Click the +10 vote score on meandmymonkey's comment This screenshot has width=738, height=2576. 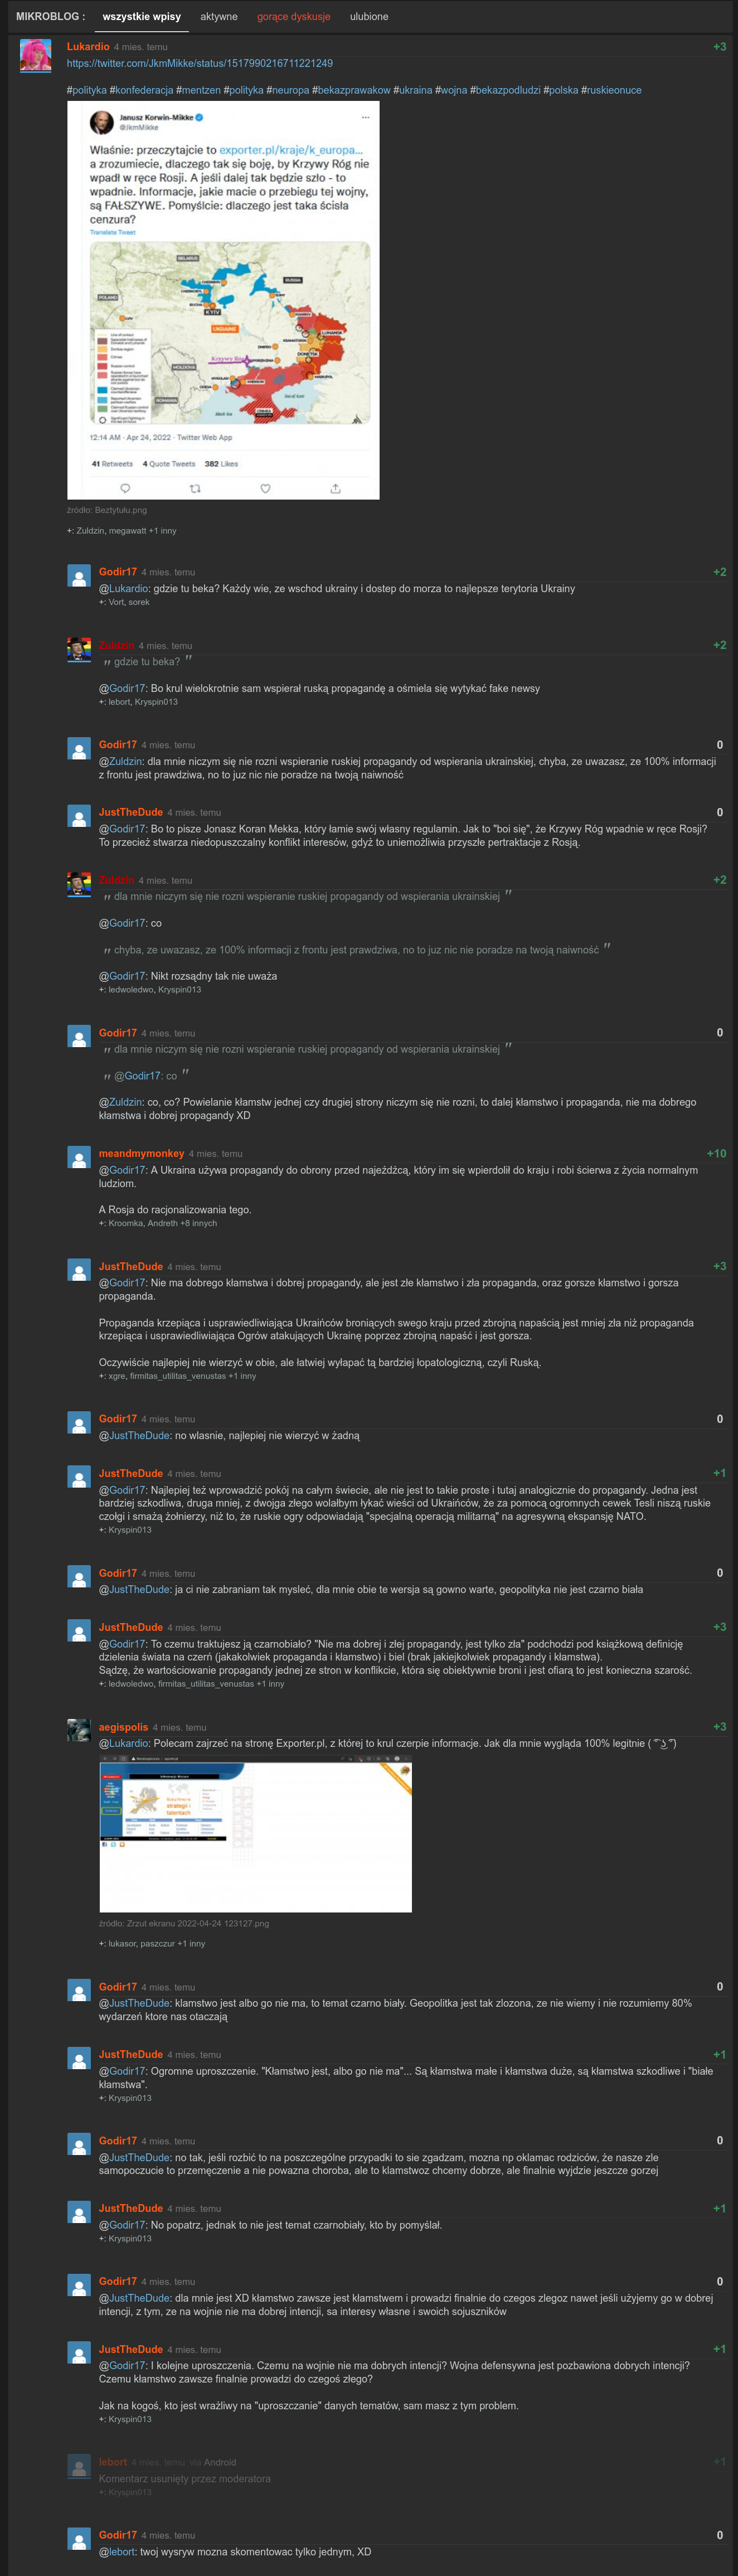point(716,1153)
